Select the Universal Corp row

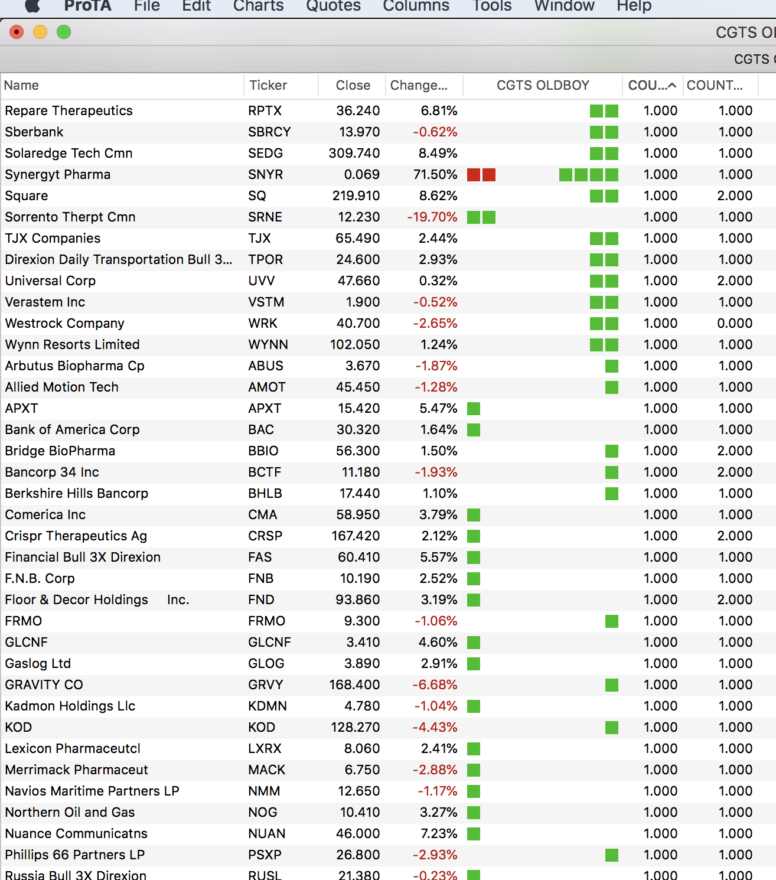pos(388,281)
